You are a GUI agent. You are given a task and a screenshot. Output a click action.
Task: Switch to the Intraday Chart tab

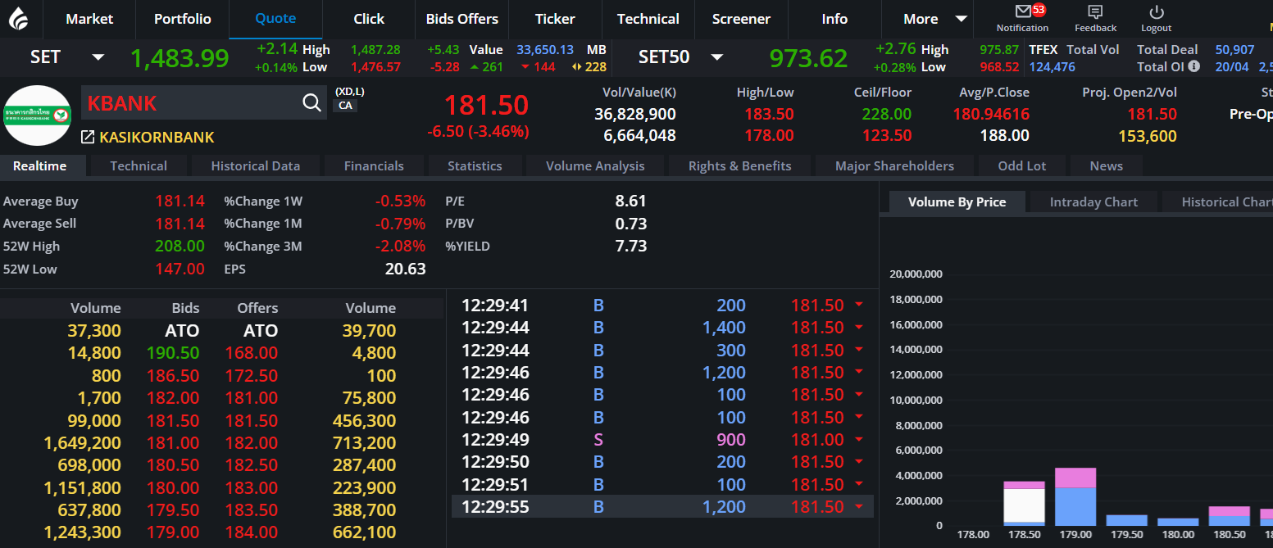[1093, 202]
